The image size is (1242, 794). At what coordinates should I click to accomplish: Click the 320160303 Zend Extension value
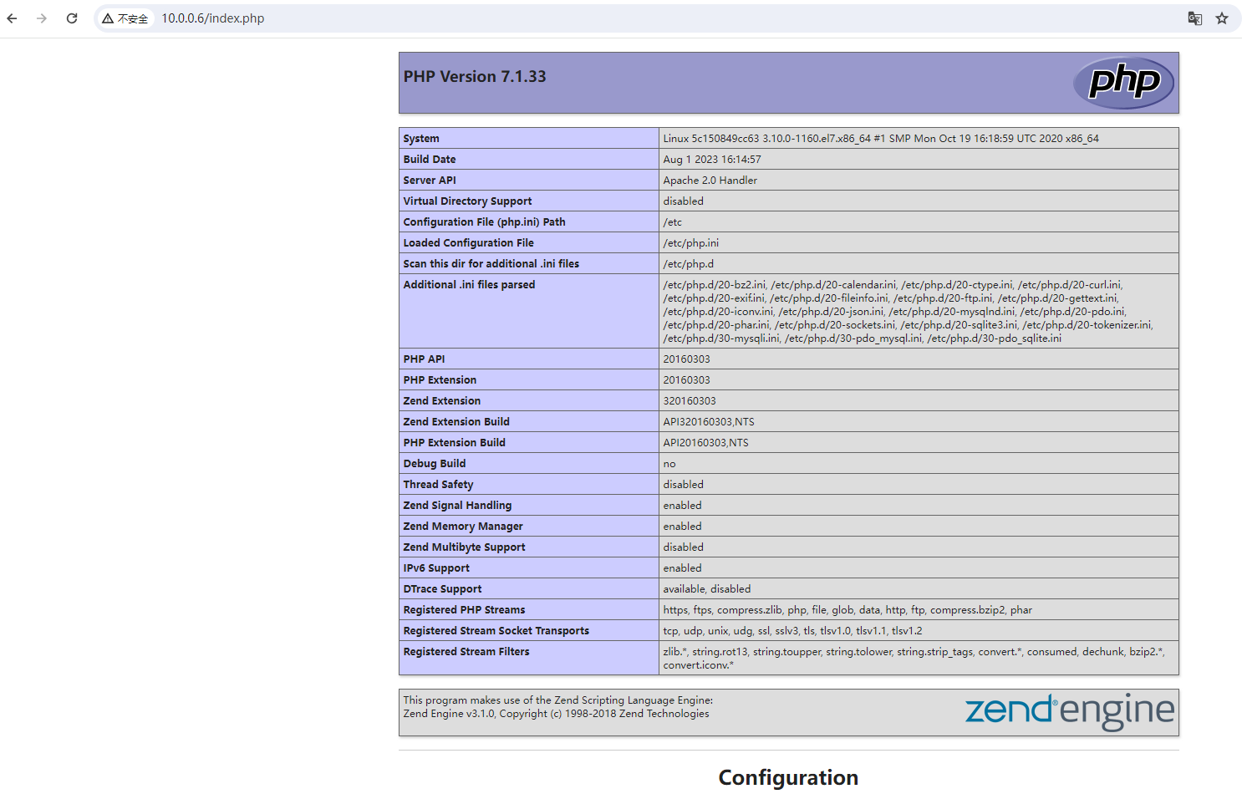tap(690, 401)
